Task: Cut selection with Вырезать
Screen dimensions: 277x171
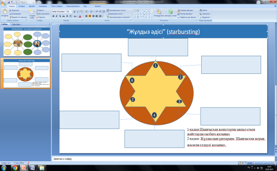Action: [x=14, y=11]
